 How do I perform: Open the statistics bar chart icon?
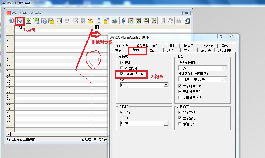[x=59, y=21]
